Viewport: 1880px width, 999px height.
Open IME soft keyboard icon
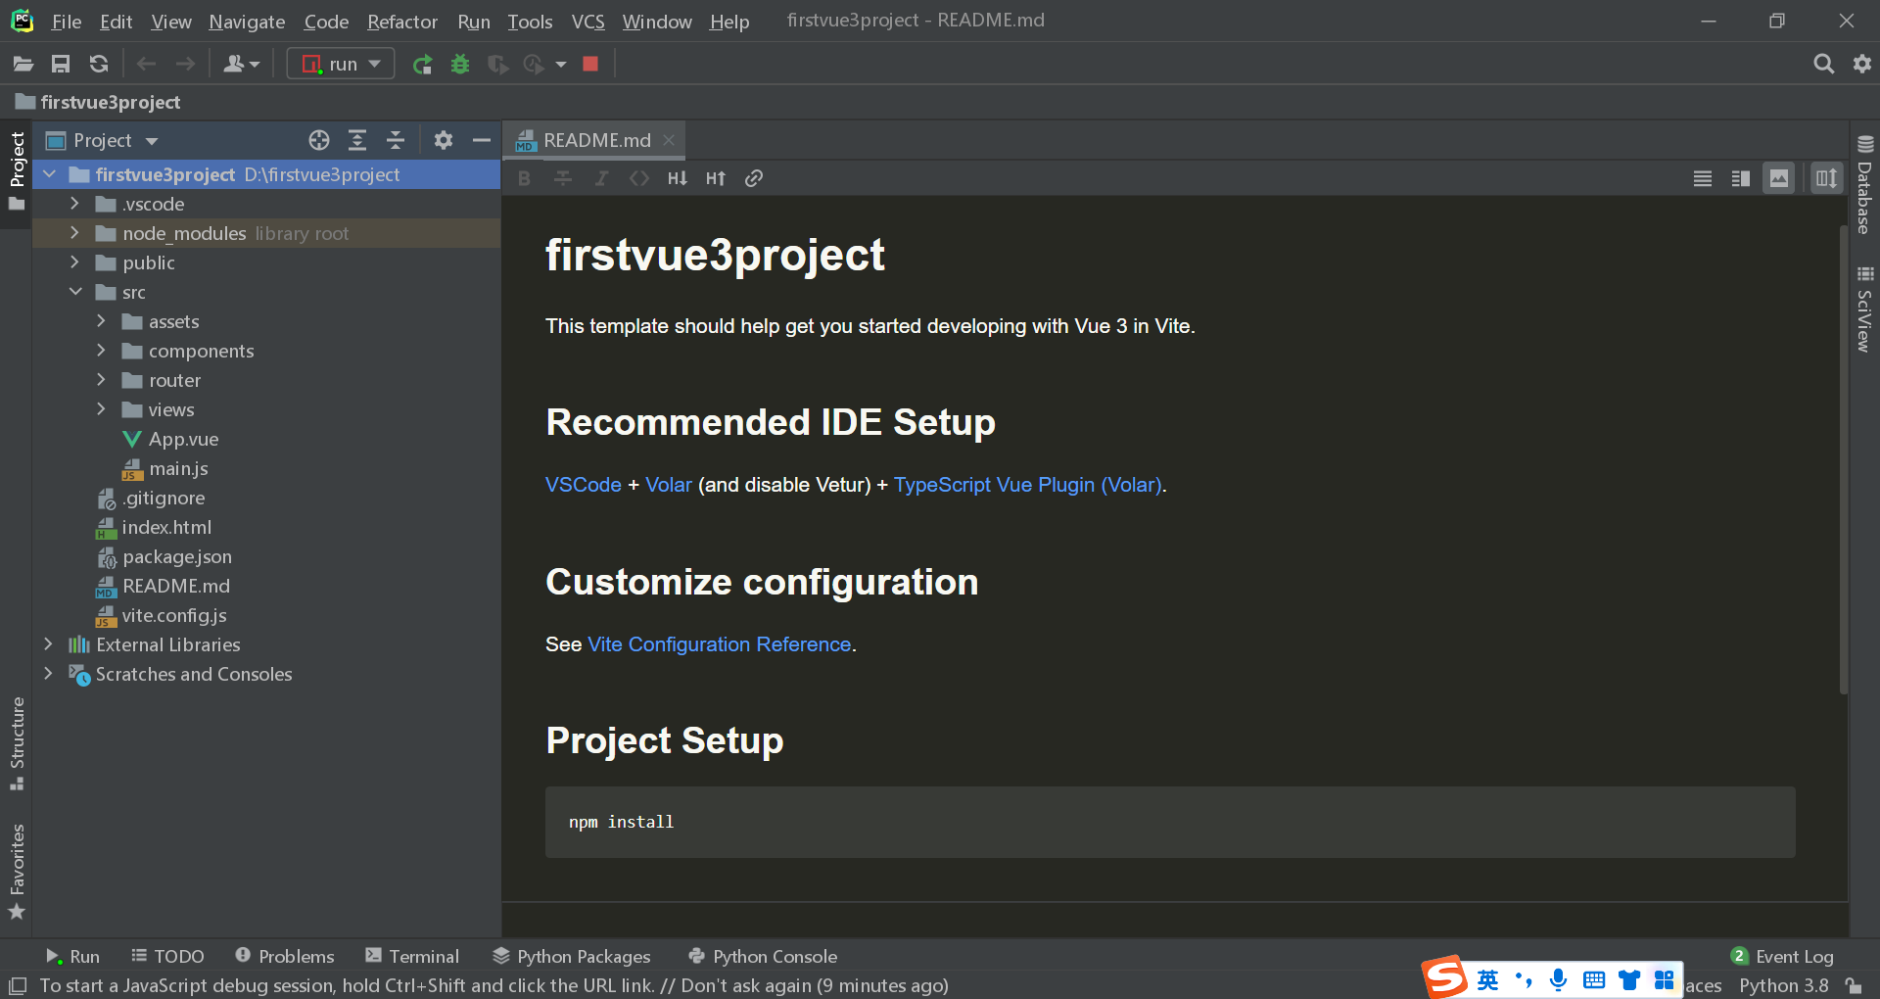click(1593, 979)
